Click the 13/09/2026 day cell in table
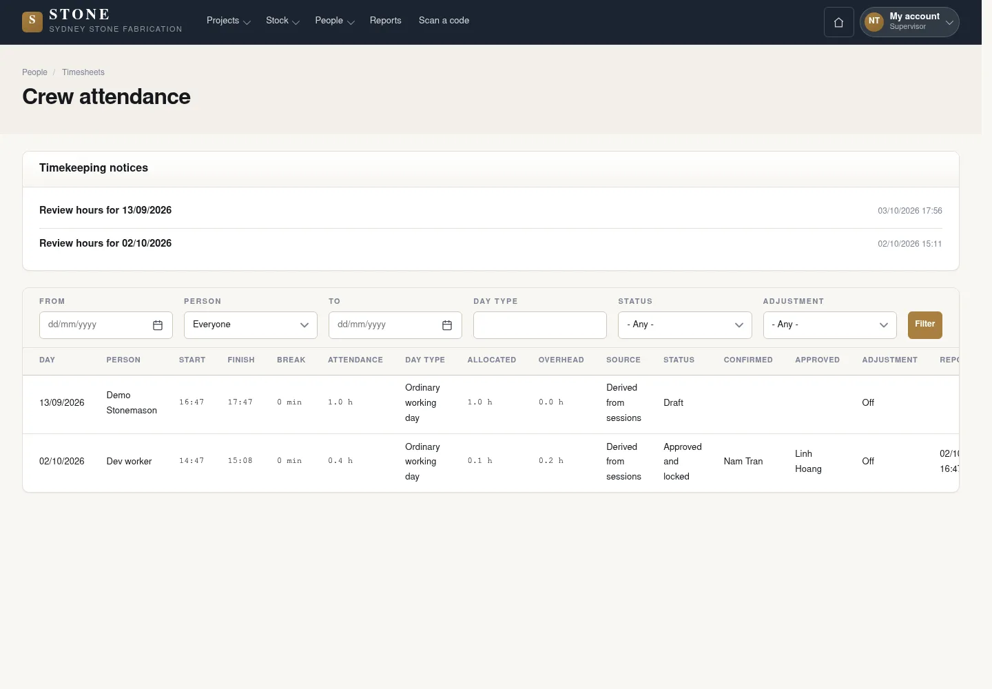Viewport: 992px width, 689px height. (62, 403)
